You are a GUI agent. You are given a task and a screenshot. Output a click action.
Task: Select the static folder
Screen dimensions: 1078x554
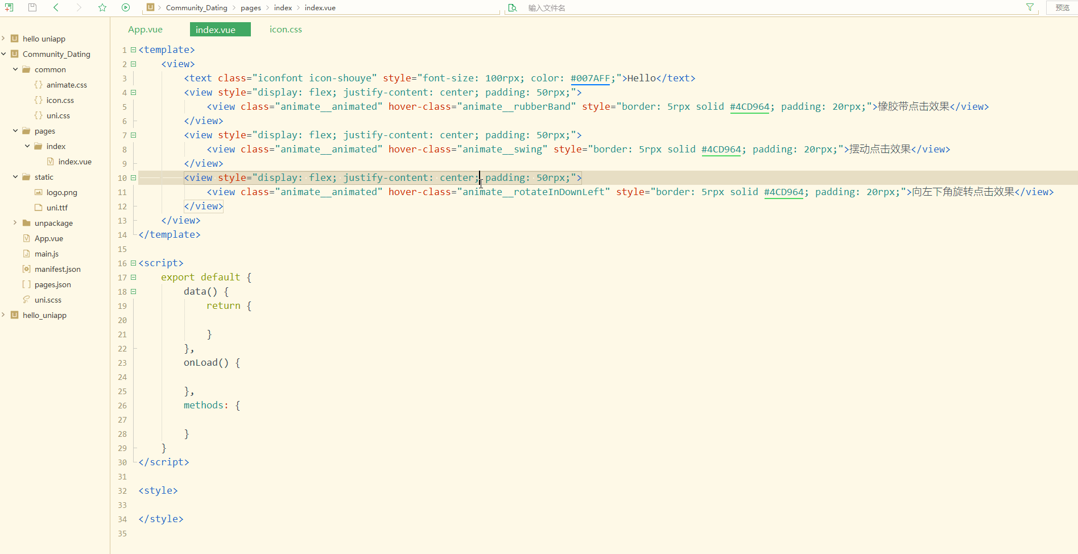click(44, 177)
